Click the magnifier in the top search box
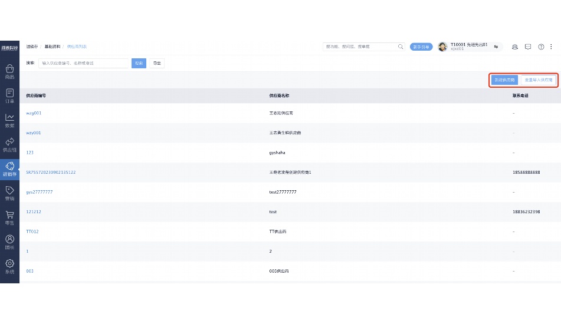This screenshot has width=561, height=324. tap(401, 47)
